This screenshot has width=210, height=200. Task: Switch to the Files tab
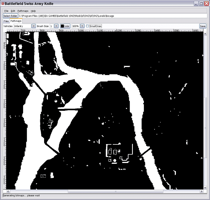[x=6, y=21]
